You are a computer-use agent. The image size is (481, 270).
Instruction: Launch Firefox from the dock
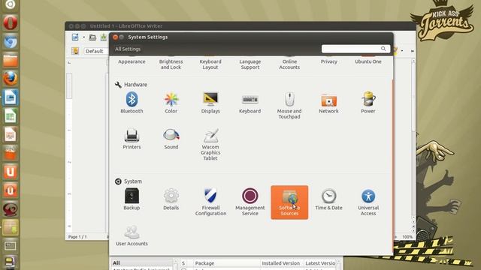10,79
